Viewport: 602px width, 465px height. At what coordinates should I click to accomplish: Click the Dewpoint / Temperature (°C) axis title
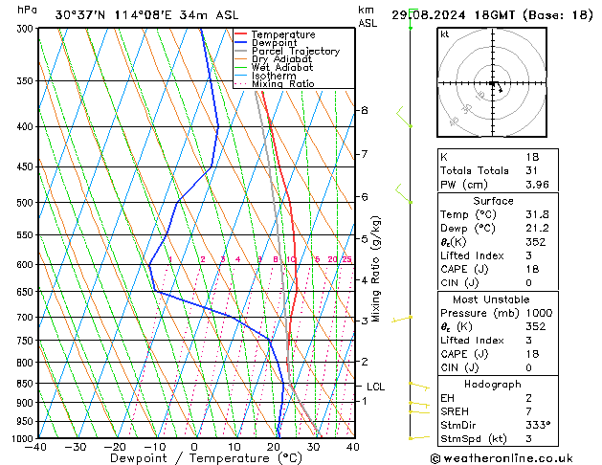coord(206,458)
